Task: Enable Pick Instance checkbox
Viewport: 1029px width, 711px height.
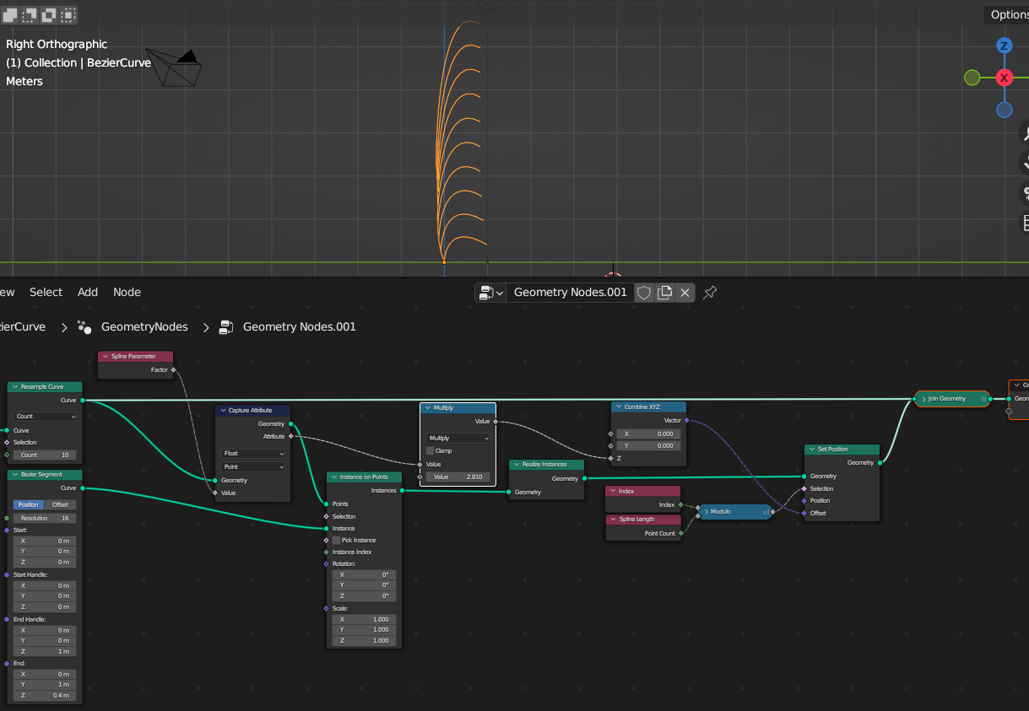Action: click(x=336, y=541)
